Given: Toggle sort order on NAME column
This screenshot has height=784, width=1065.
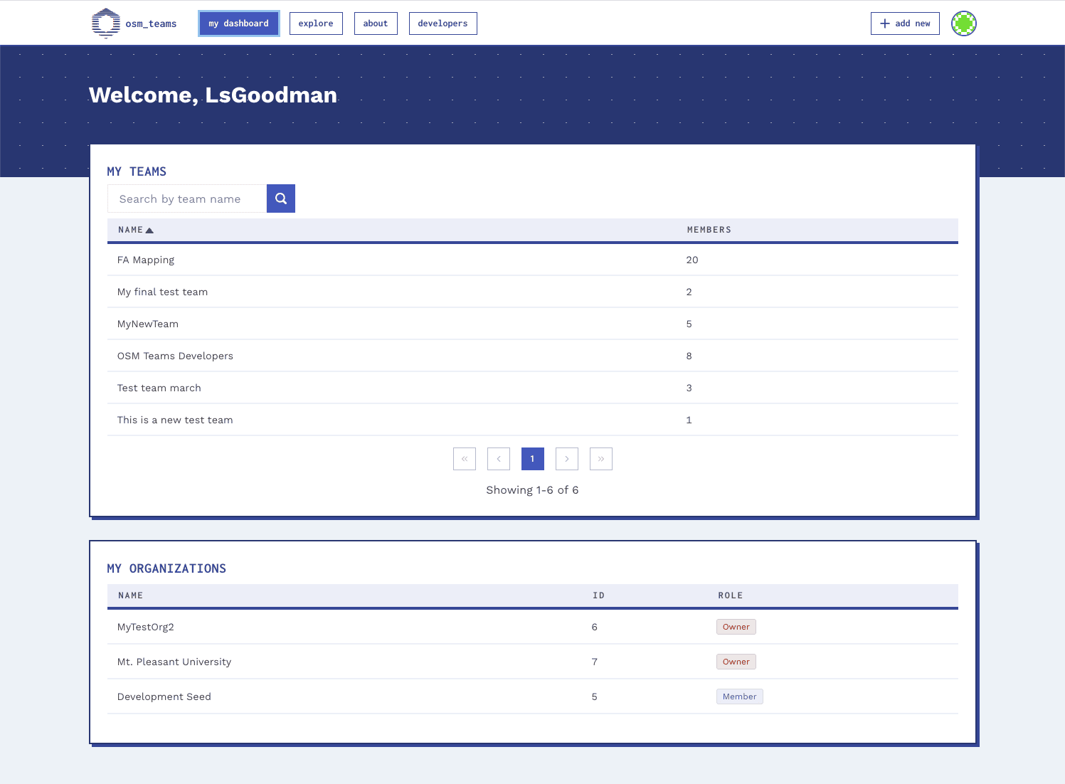Looking at the screenshot, I should pos(135,230).
